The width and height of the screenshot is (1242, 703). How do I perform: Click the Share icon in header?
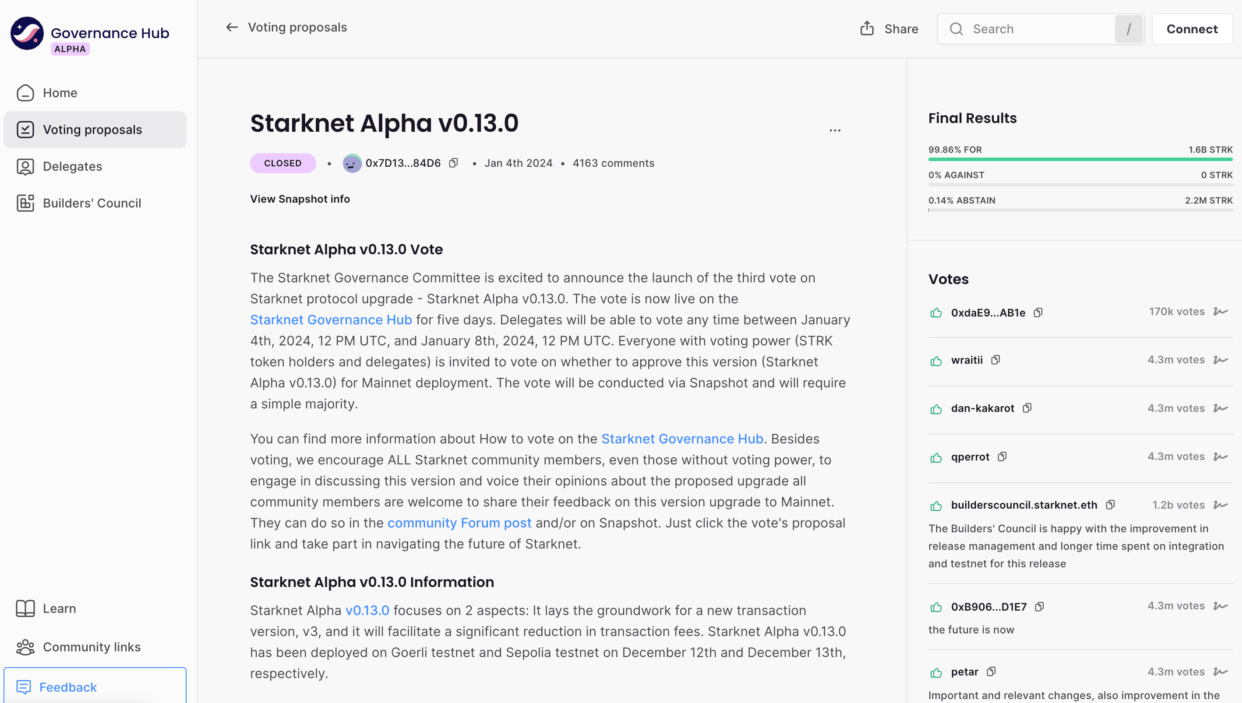tap(867, 28)
